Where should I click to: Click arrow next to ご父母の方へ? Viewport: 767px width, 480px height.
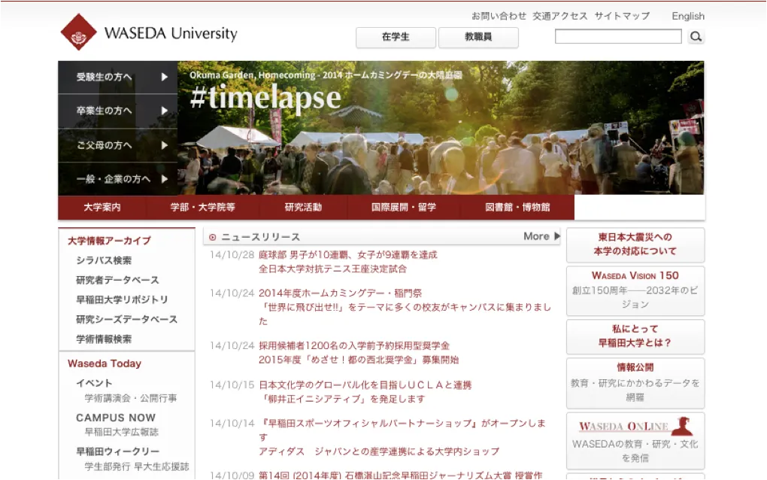(165, 145)
